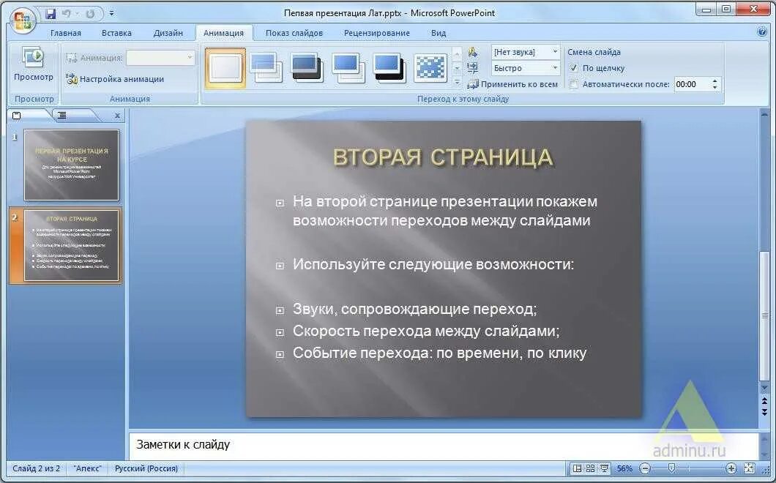This screenshot has height=483, width=776.
Task: Choose the third dark fade transition thumbnail
Action: 307,68
